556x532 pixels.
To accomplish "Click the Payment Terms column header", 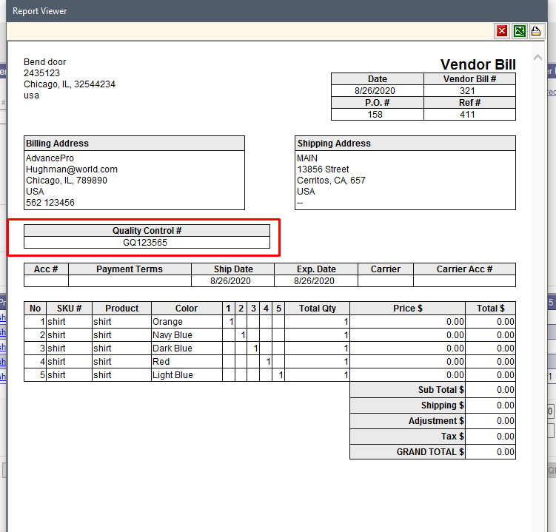I will [x=130, y=269].
